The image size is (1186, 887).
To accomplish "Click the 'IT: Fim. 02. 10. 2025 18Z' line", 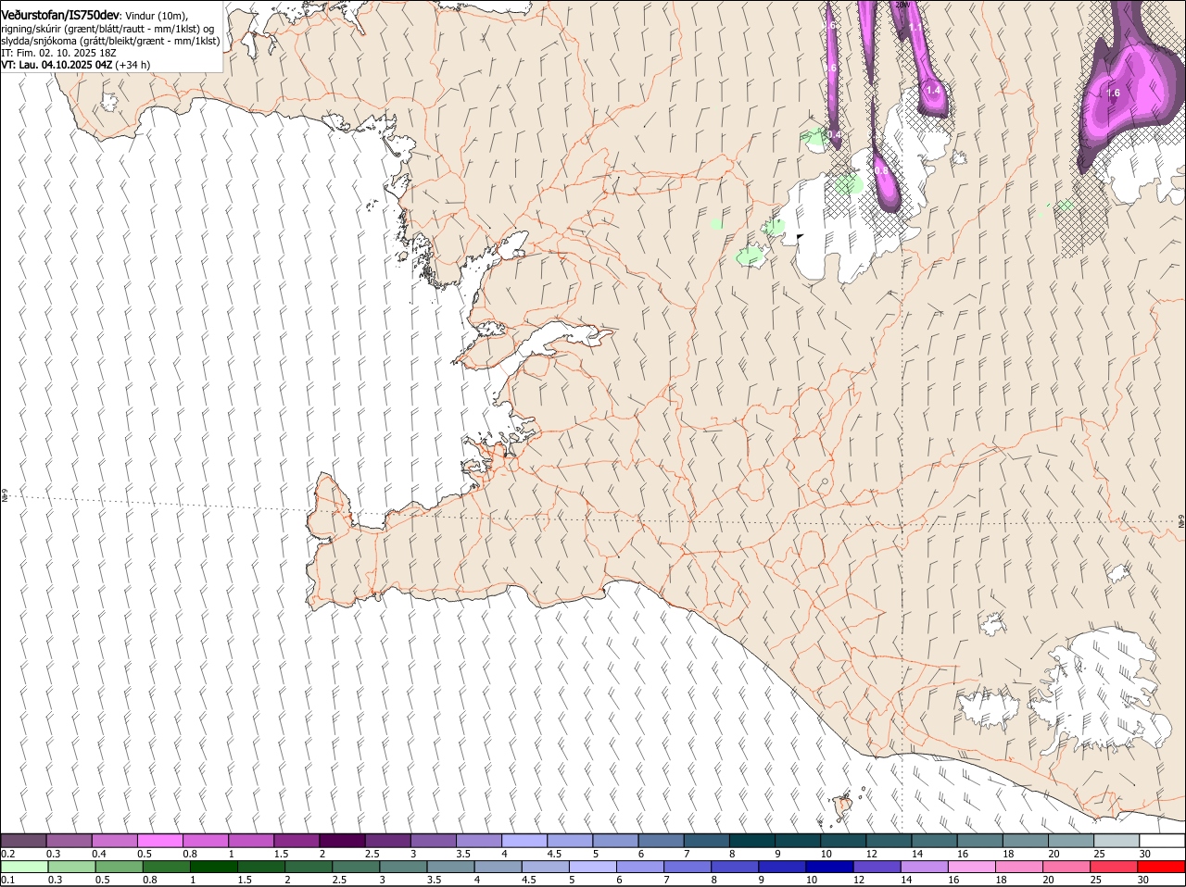I will pyautogui.click(x=58, y=53).
